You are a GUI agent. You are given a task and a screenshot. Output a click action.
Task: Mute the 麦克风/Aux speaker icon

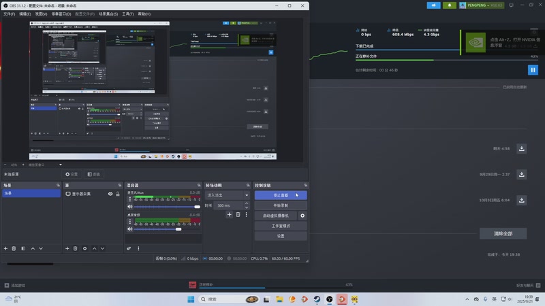click(130, 207)
